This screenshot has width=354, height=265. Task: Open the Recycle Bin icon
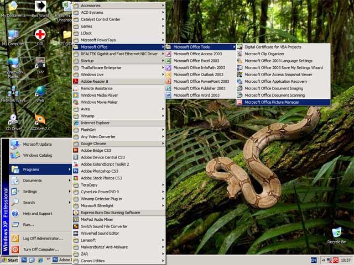pyautogui.click(x=336, y=234)
